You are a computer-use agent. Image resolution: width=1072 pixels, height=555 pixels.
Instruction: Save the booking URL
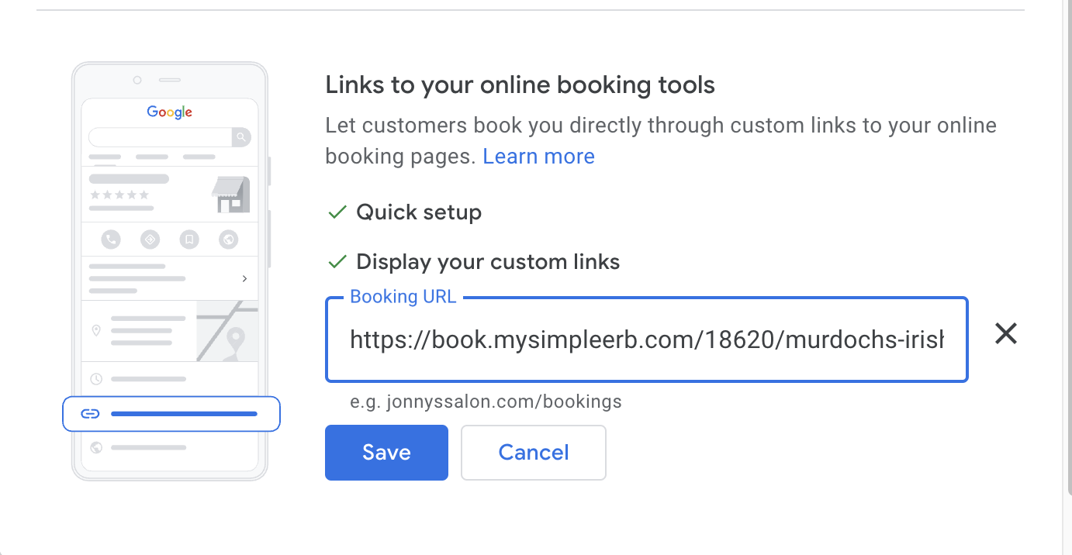coord(386,453)
